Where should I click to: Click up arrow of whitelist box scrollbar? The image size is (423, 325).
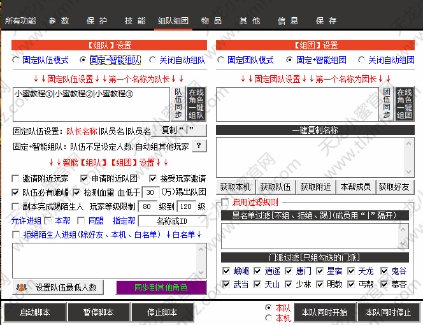(201, 249)
